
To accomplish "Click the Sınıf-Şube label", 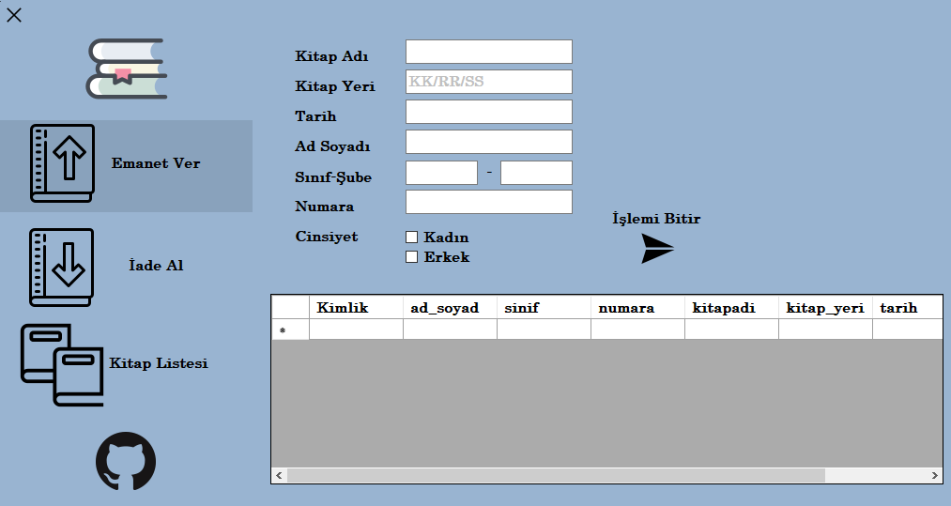I will click(x=333, y=177).
